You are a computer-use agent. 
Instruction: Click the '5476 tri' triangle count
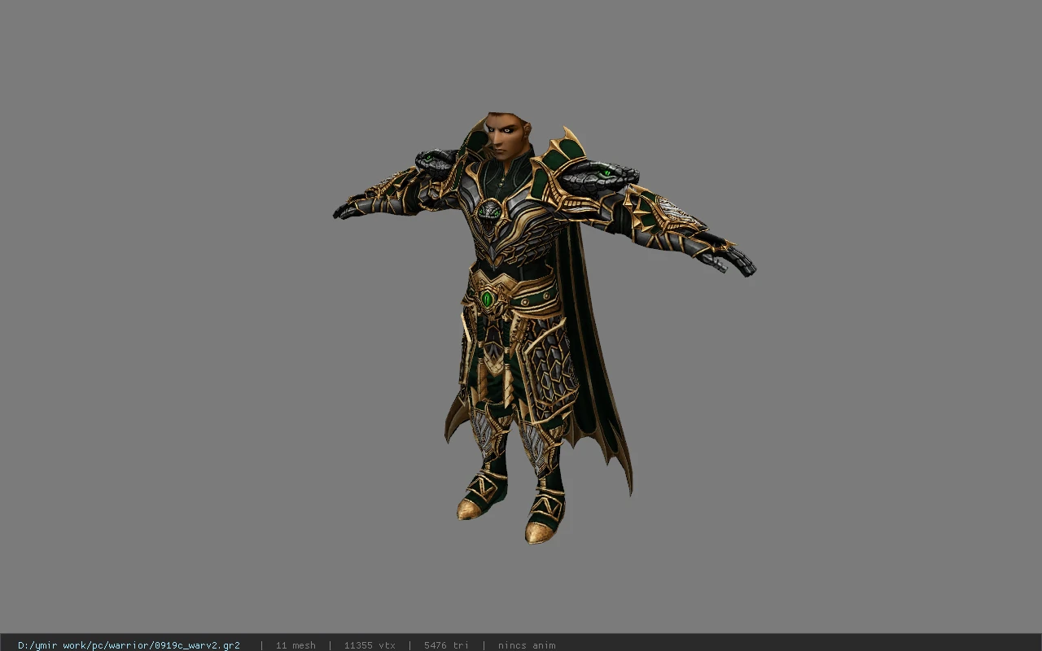point(446,645)
